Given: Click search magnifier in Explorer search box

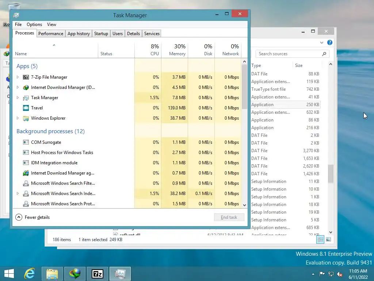Looking at the screenshot, I should click(324, 54).
